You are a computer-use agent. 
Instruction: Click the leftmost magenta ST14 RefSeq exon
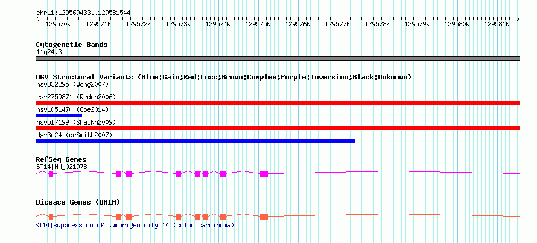click(x=51, y=174)
